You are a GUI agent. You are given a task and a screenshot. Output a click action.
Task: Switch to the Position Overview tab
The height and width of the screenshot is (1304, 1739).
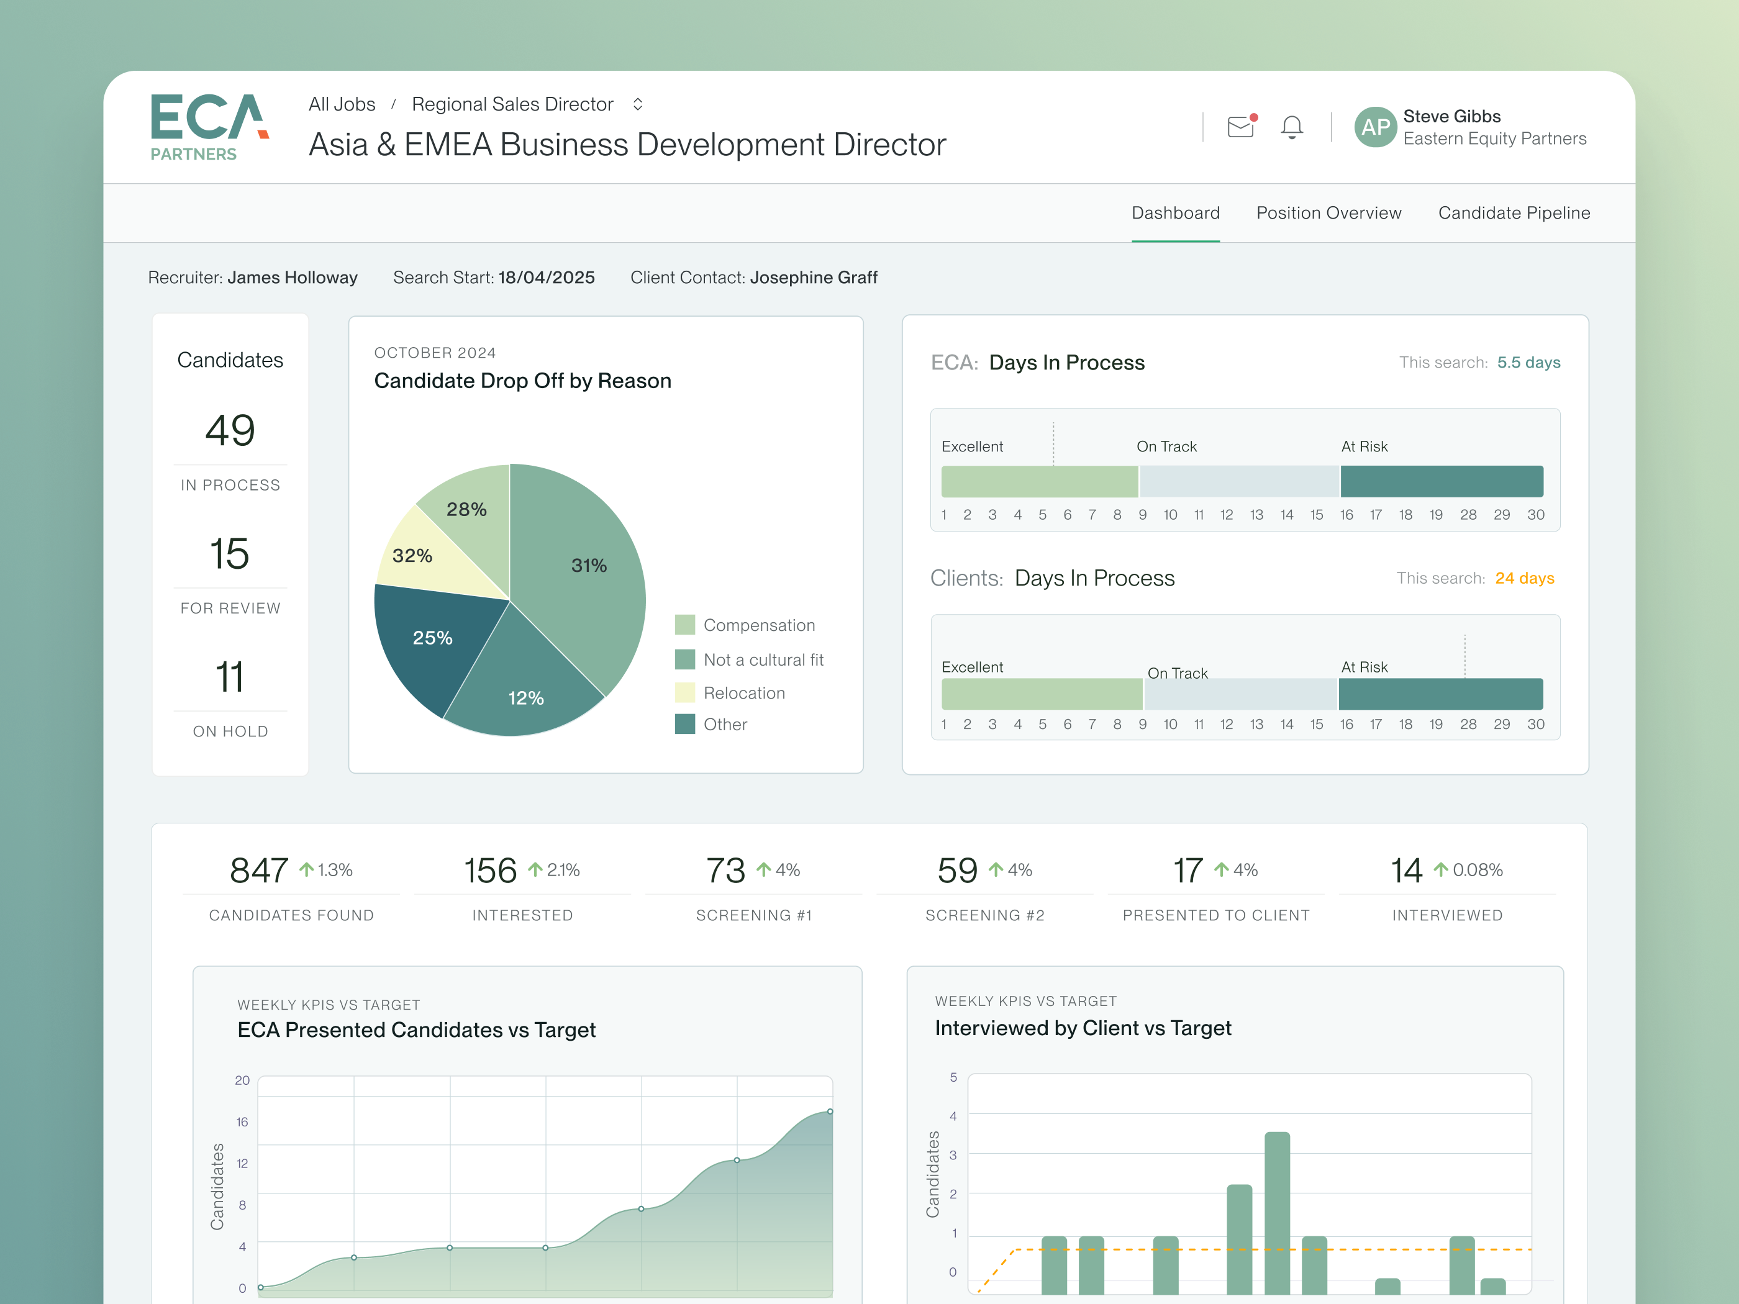(x=1328, y=212)
